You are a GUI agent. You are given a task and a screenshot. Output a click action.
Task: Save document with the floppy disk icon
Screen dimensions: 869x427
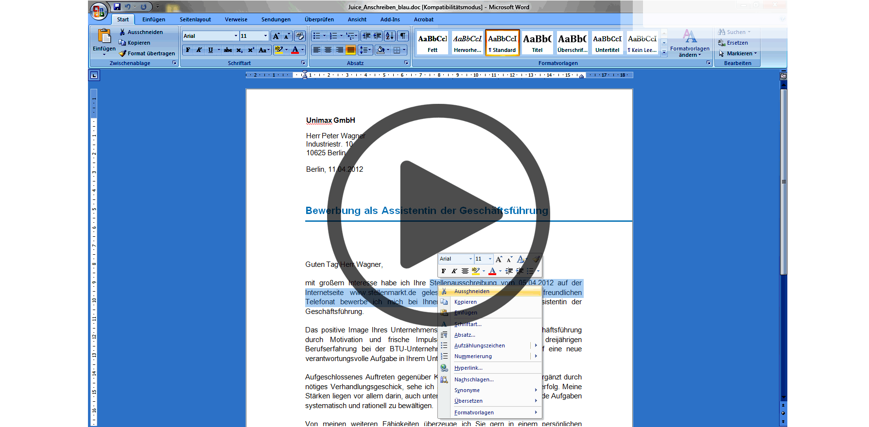117,7
